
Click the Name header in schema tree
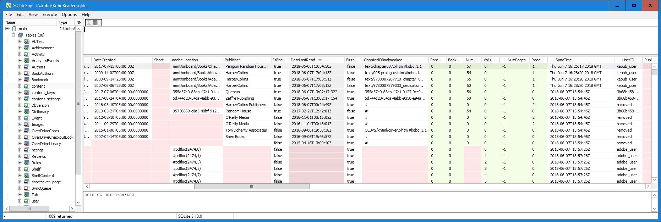click(x=30, y=22)
